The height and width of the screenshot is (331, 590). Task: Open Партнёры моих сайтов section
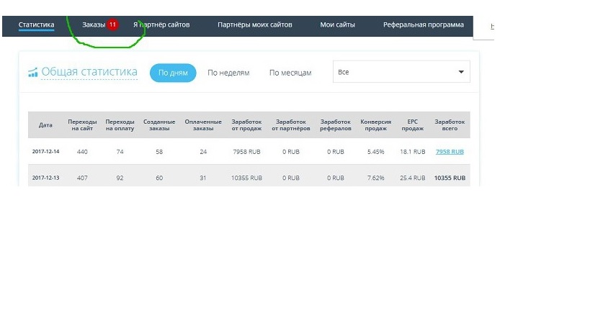(255, 25)
